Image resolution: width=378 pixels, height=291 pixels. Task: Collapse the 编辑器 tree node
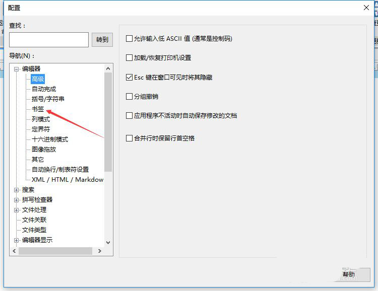click(17, 69)
